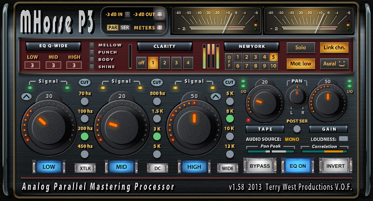Select the 12 K frequency button
Viewport: 373px width, 201px height.
pyautogui.click(x=229, y=154)
